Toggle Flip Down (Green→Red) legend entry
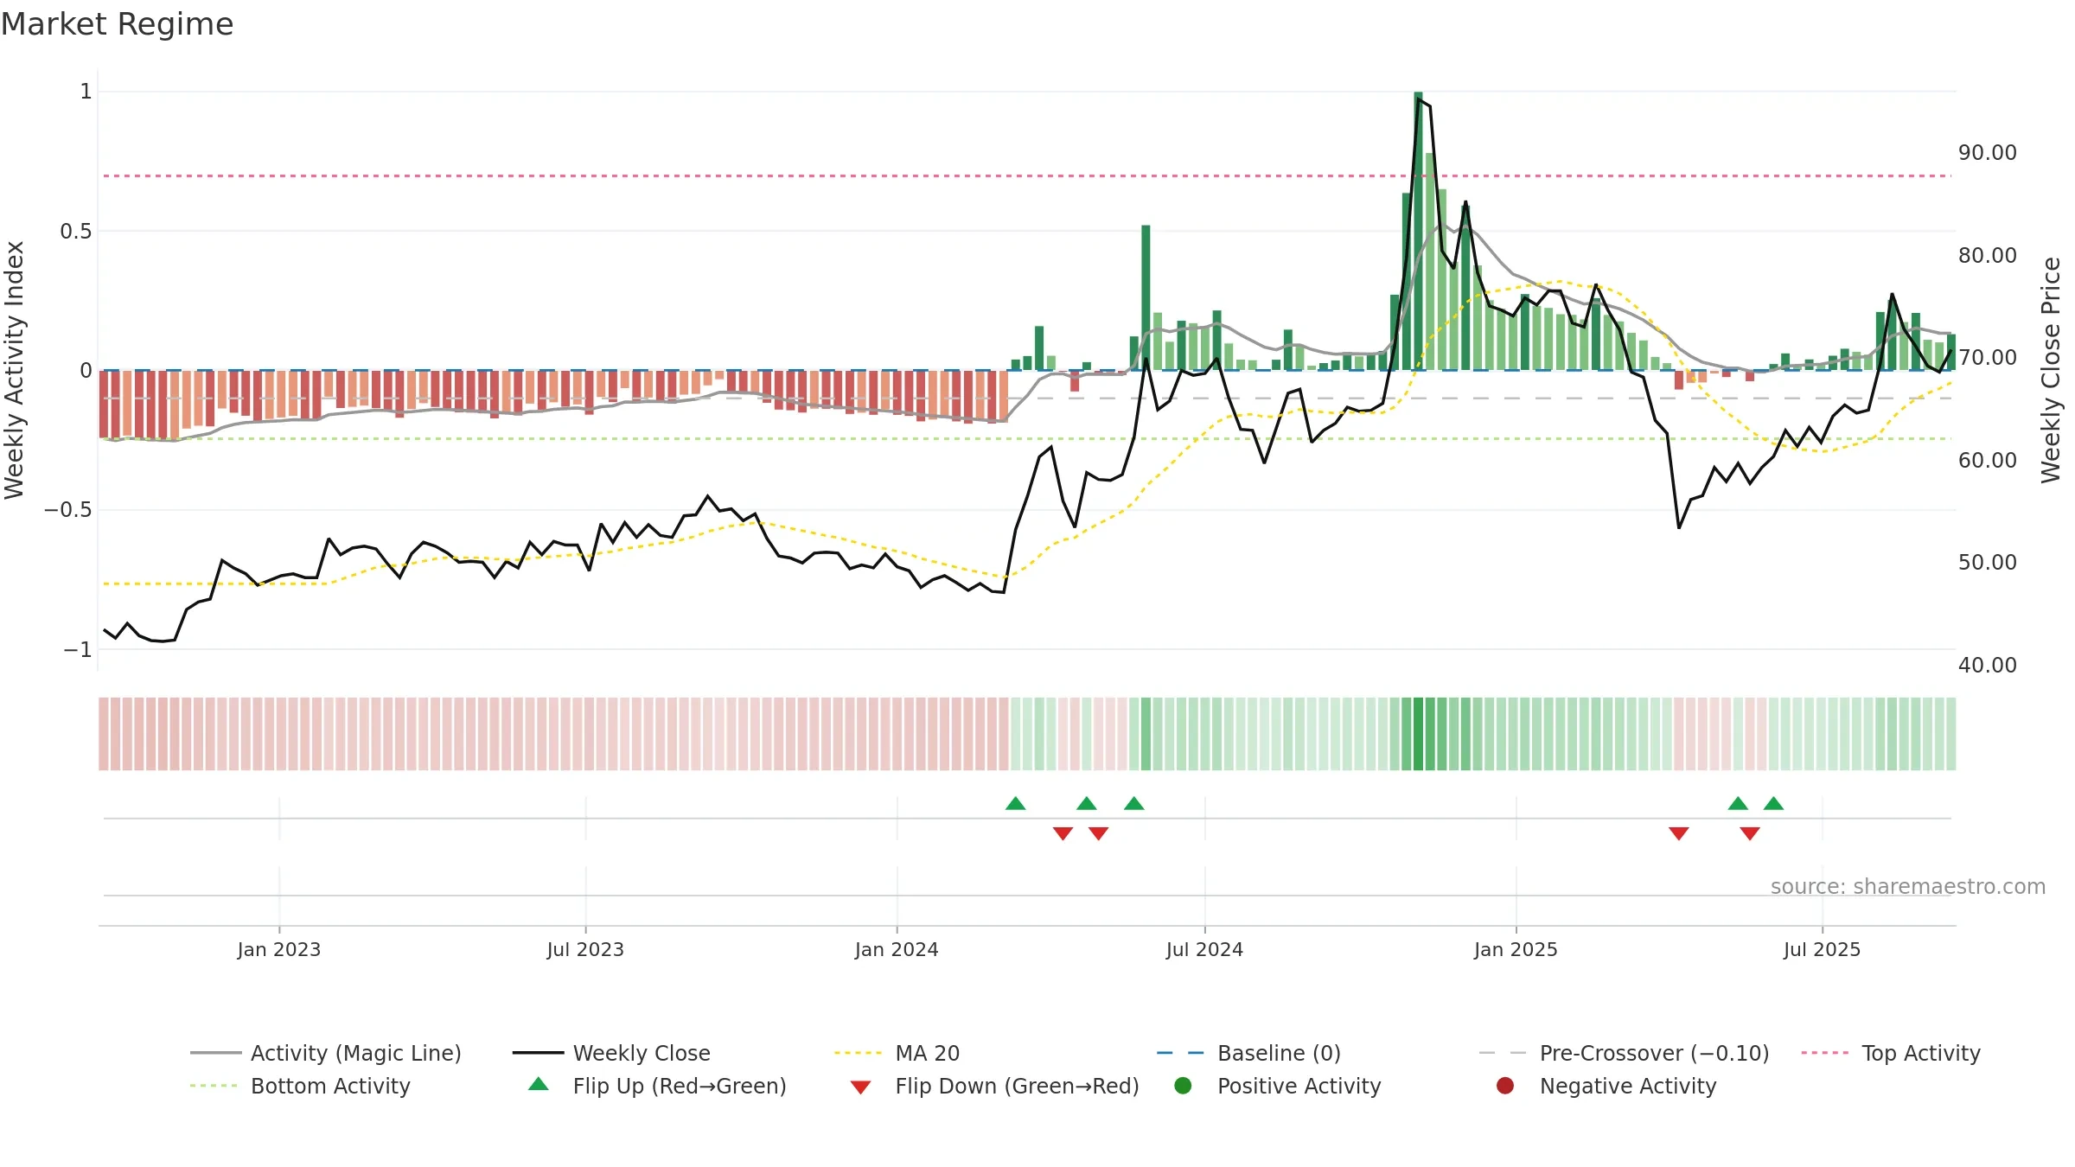This screenshot has height=1167, width=2075. pos(994,1086)
